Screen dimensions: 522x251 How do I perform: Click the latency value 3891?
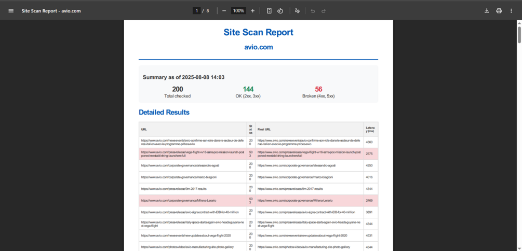[369, 212]
